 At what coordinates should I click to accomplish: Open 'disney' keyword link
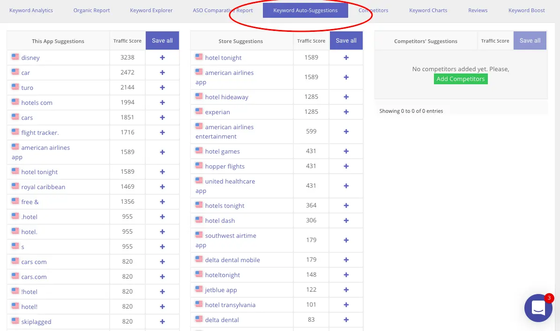[30, 58]
